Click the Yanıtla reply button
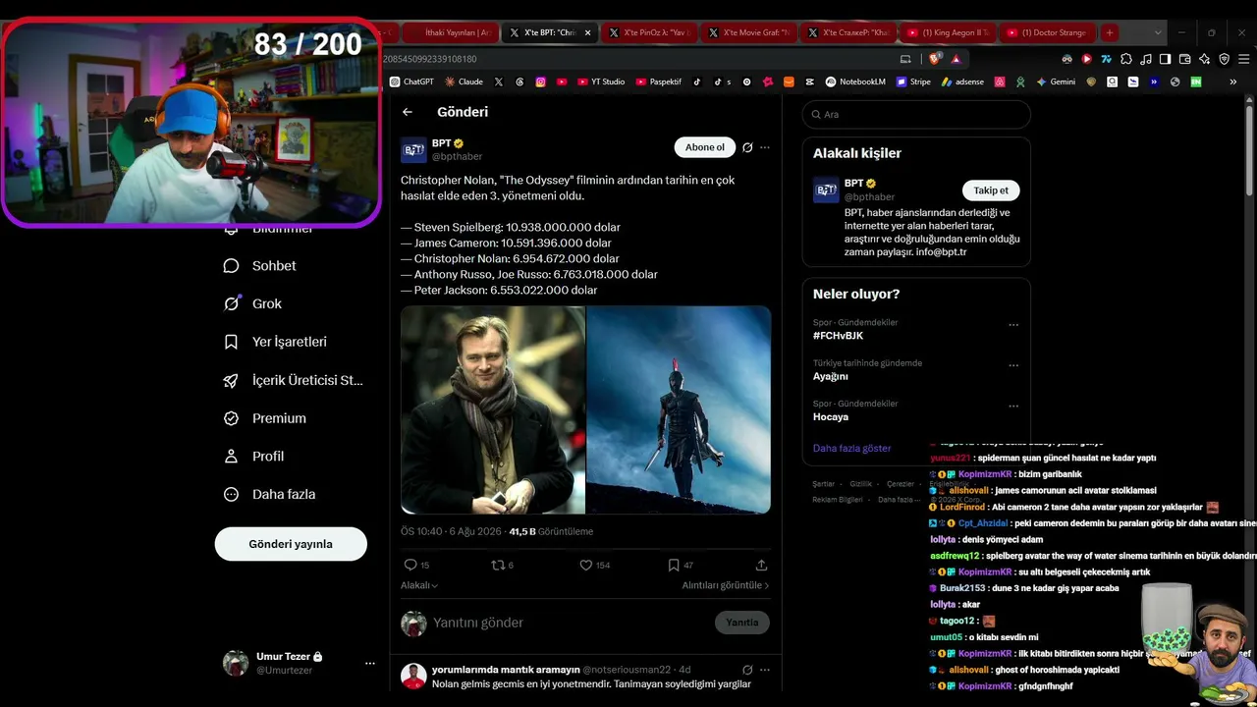Screen dimensions: 1257x707 click(742, 623)
